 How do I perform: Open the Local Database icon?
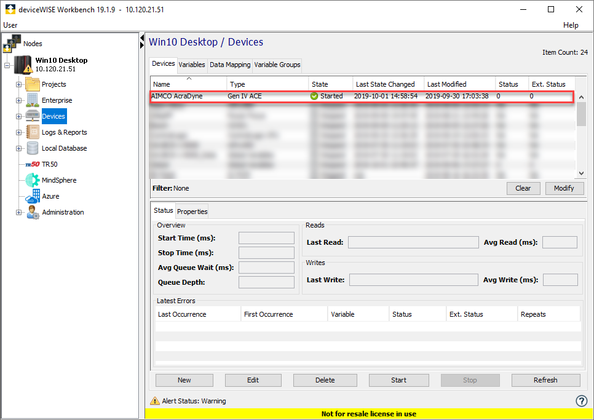[32, 148]
